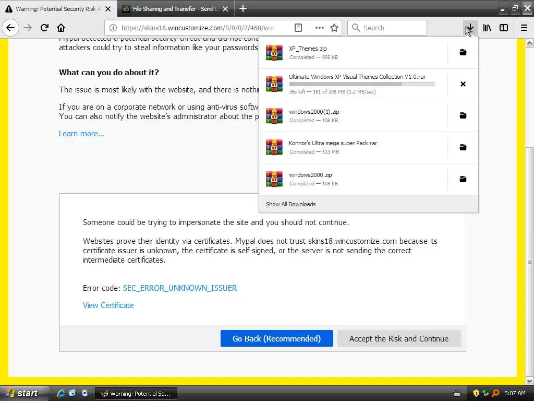
Task: Click the Search box
Action: 387,28
